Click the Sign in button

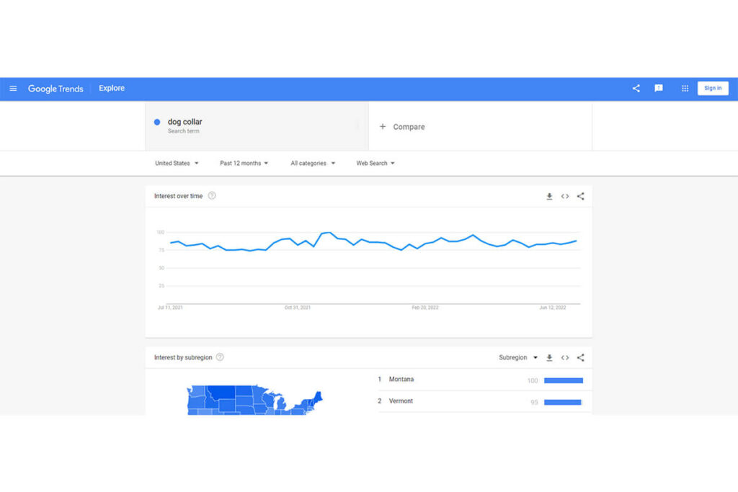[x=713, y=88]
